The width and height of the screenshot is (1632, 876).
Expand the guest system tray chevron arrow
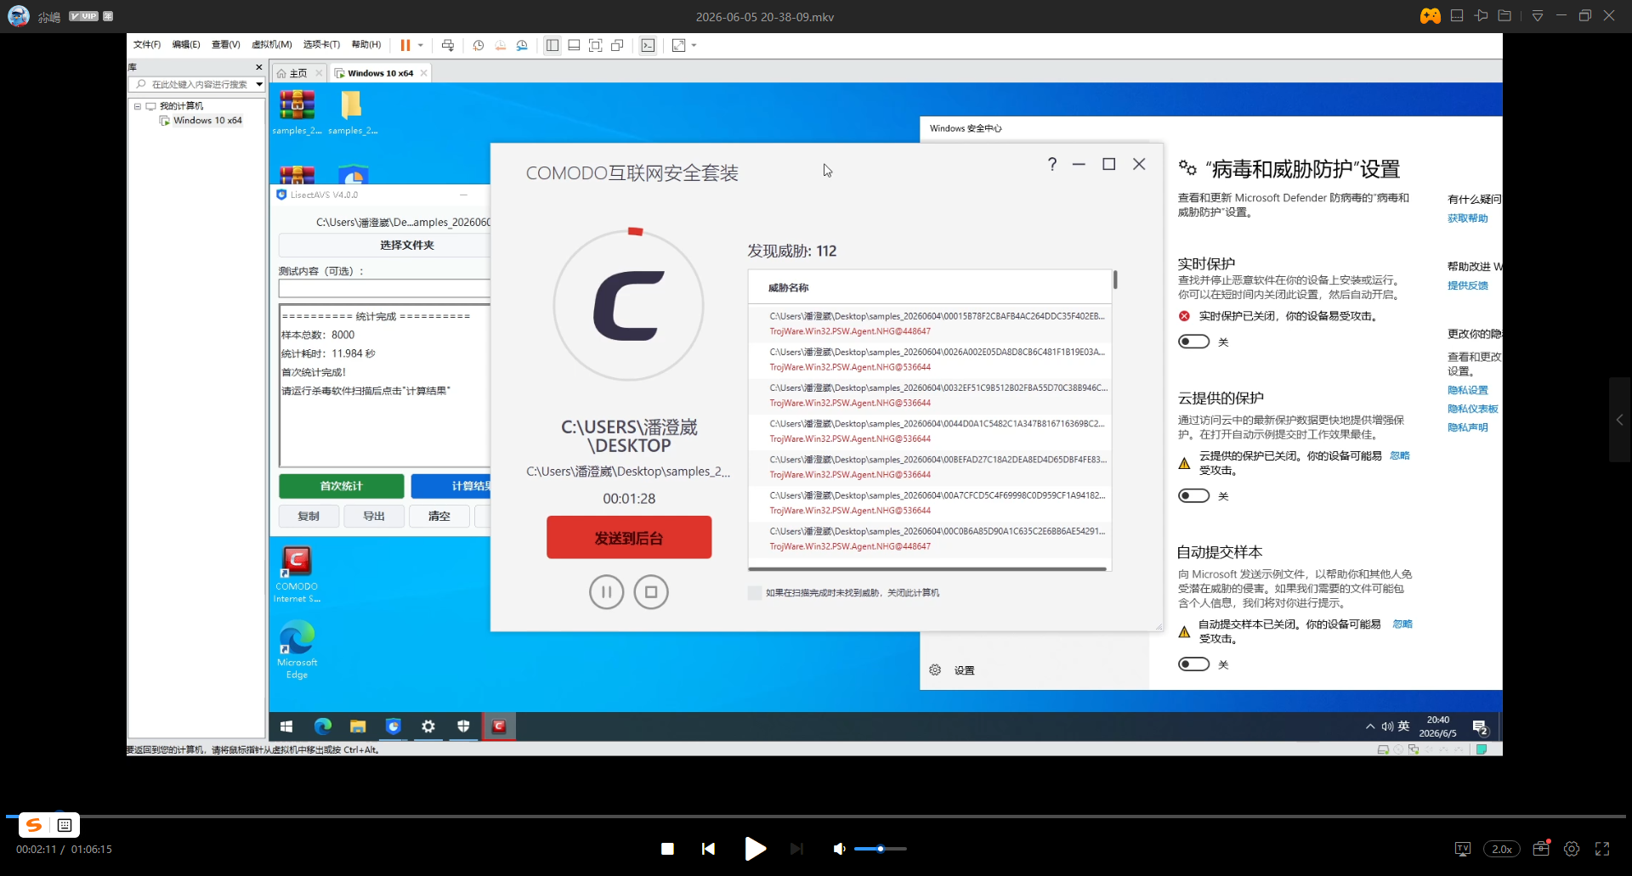[x=1369, y=726]
